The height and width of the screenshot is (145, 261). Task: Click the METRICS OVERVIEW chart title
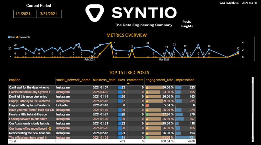[x=127, y=35]
